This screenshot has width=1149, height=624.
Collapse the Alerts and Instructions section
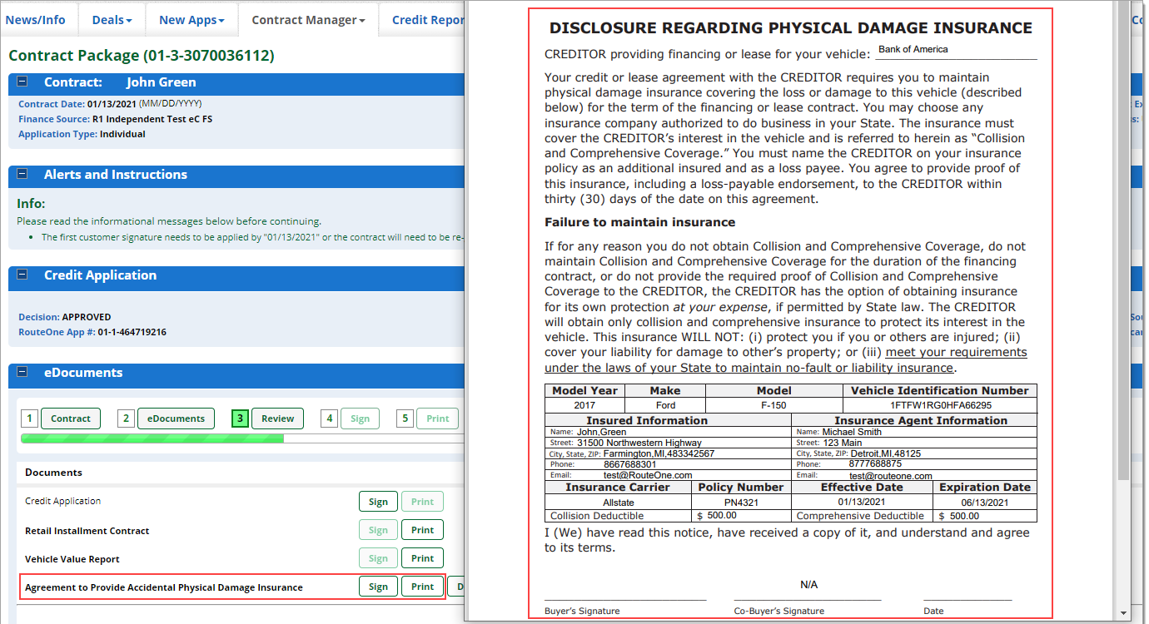coord(22,175)
